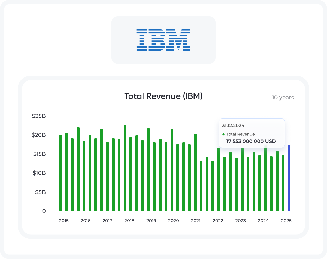Click the "0" axis label

(44, 211)
